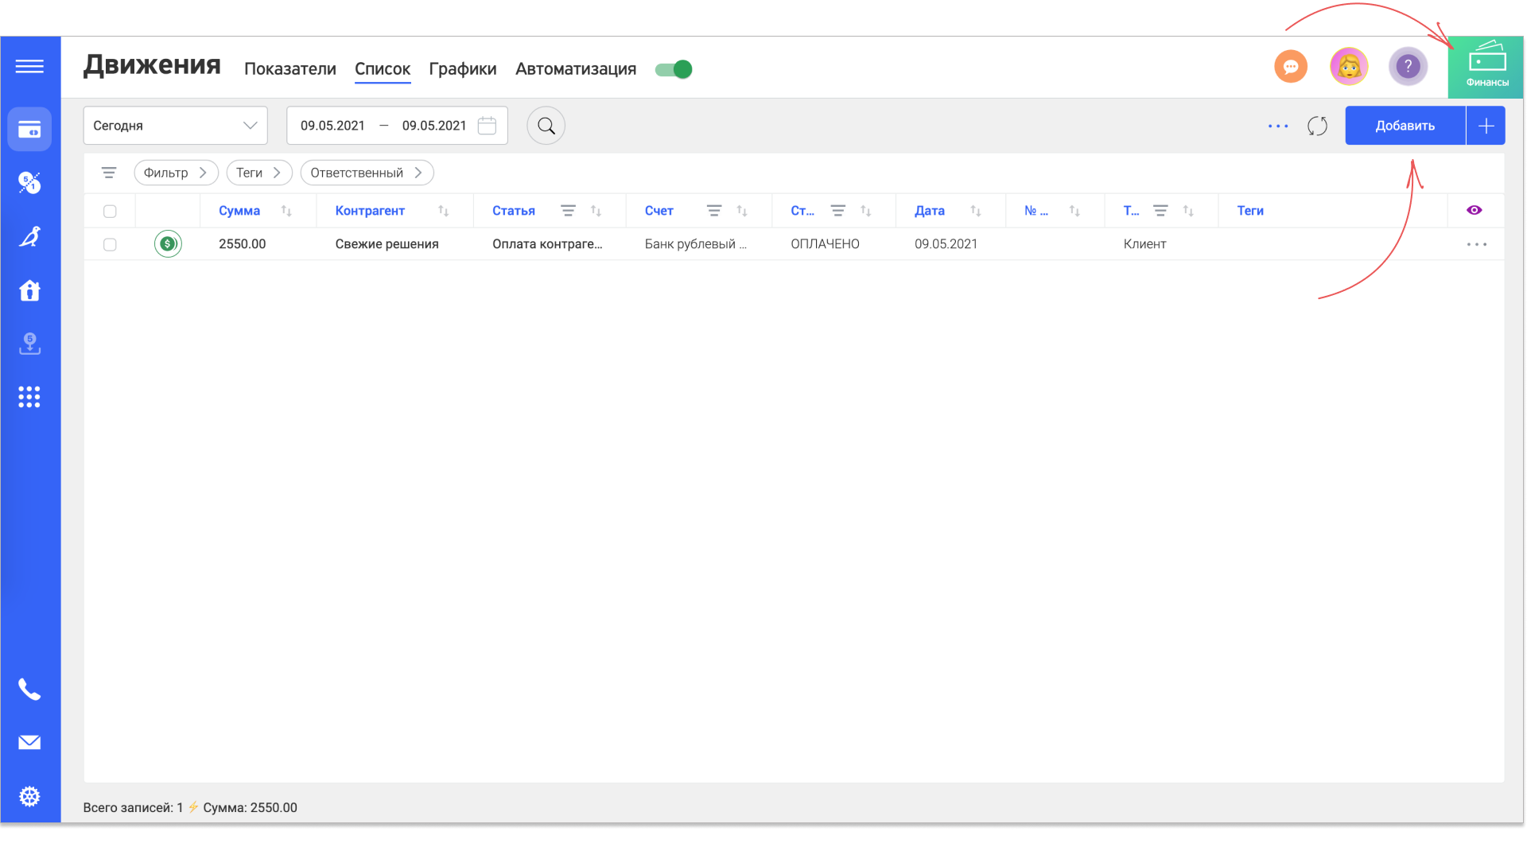Open the hamburger menu in sidebar
Viewport: 1527px width, 859px height.
[x=29, y=66]
